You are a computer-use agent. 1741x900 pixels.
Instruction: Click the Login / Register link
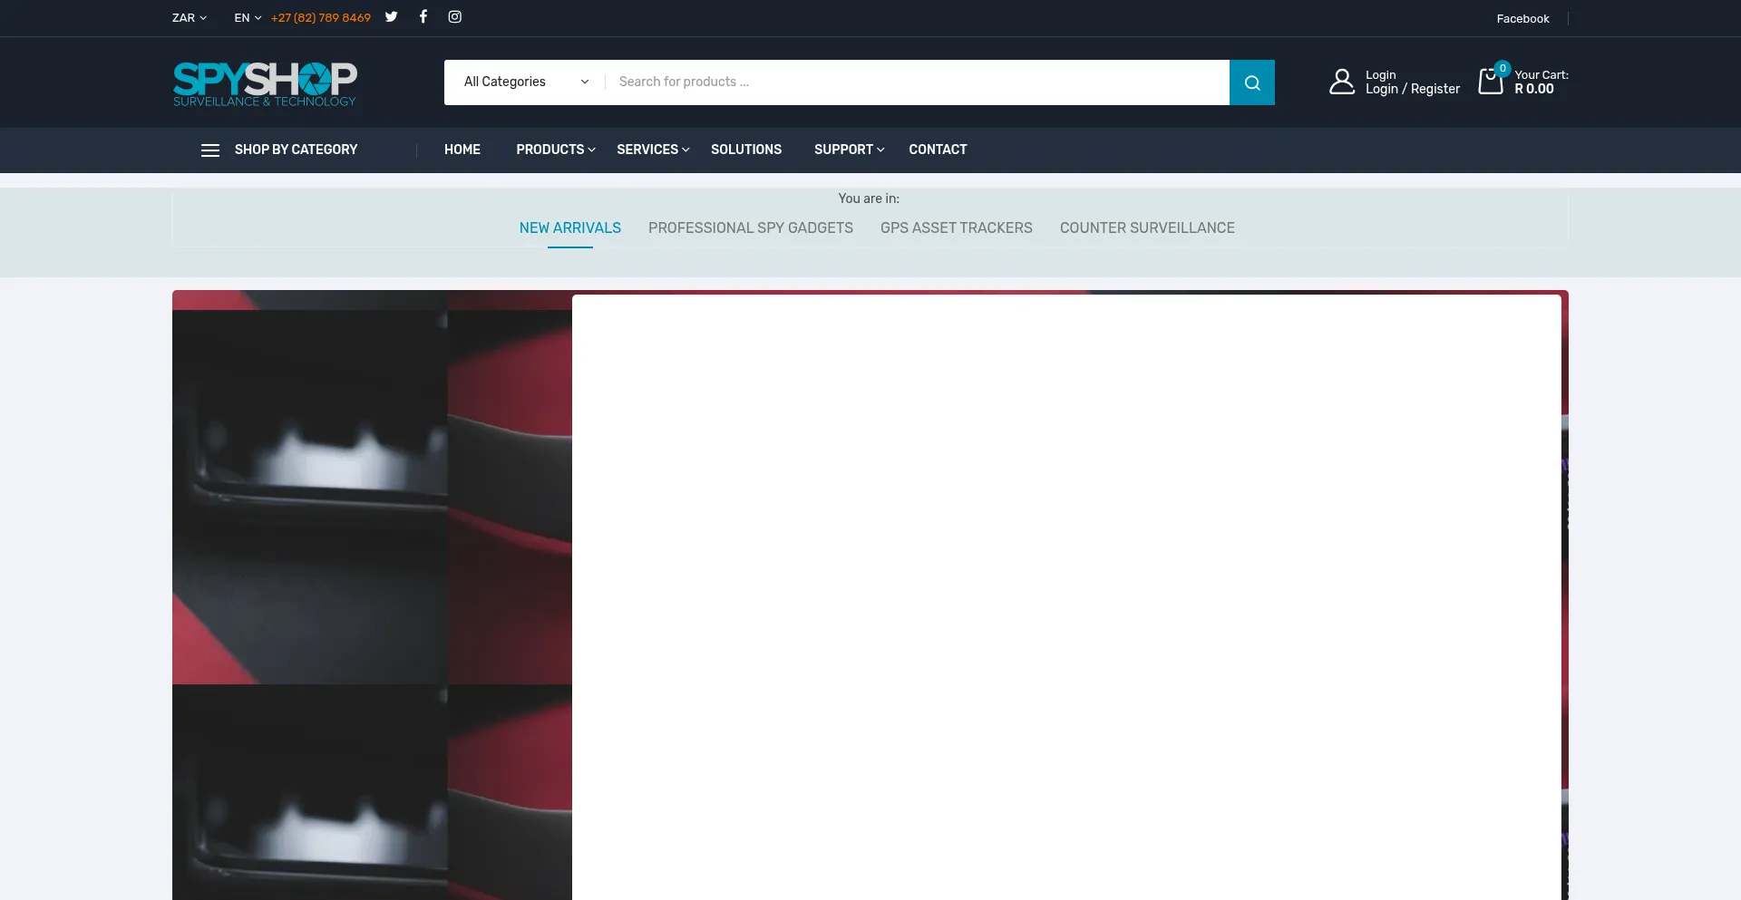1412,89
